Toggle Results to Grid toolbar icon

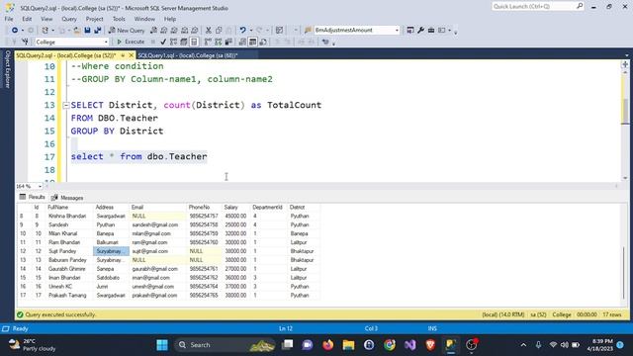coord(253,42)
